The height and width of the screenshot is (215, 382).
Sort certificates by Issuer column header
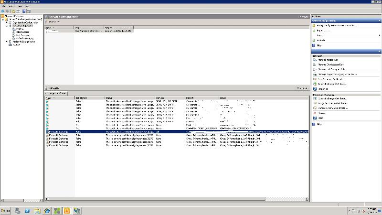pos(264,98)
